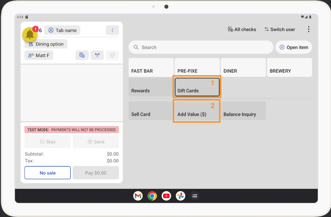
Task: Switch to the FAST BAR menu
Action: [x=151, y=67]
